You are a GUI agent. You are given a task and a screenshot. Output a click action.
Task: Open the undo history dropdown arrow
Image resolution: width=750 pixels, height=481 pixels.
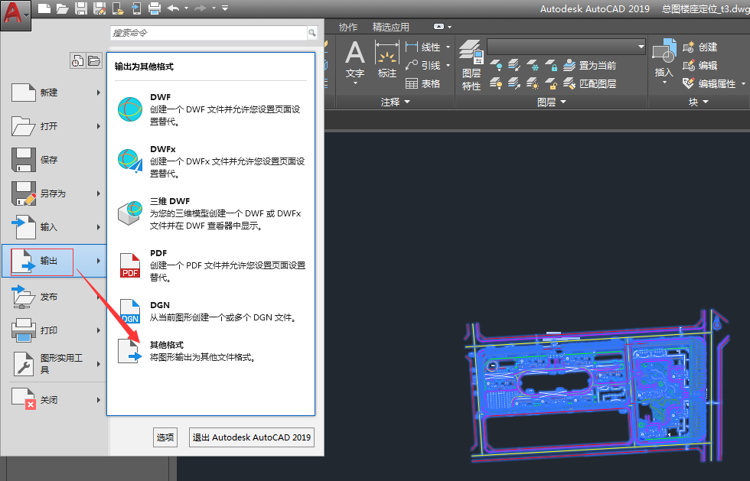point(186,8)
